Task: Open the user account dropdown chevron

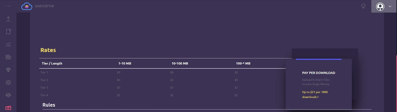Action: coord(390,6)
